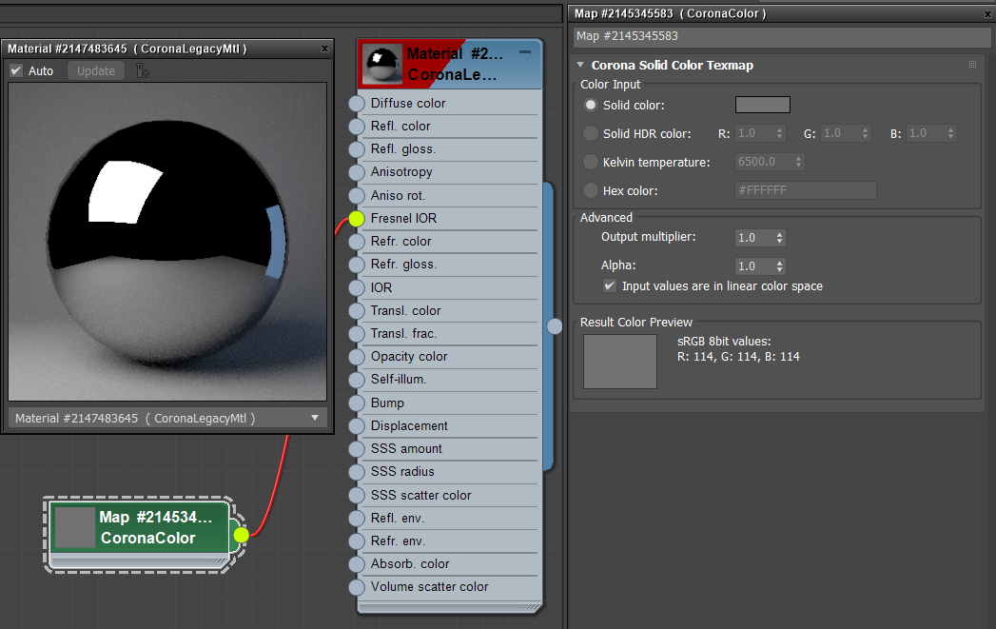
Task: Click the Self-illum. input socket
Action: pyautogui.click(x=357, y=380)
